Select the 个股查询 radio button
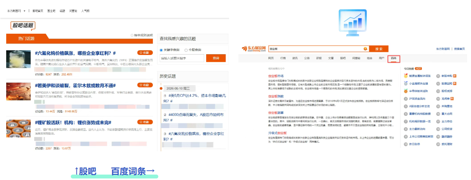 pos(186,50)
